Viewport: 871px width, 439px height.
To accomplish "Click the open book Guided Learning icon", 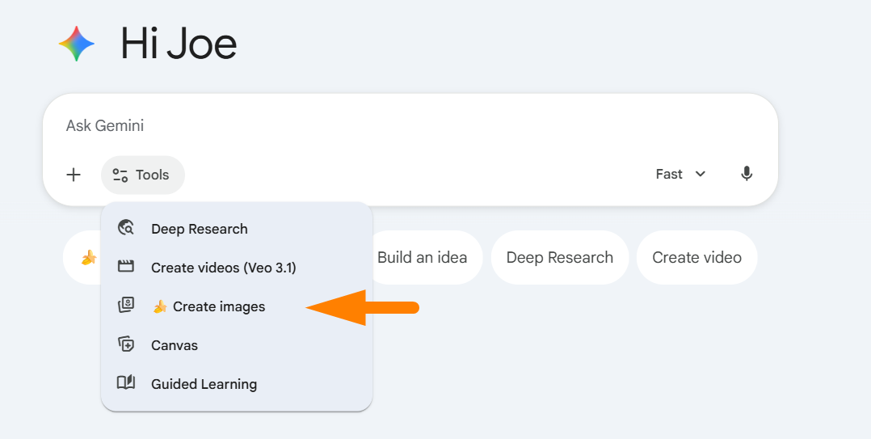I will click(125, 383).
